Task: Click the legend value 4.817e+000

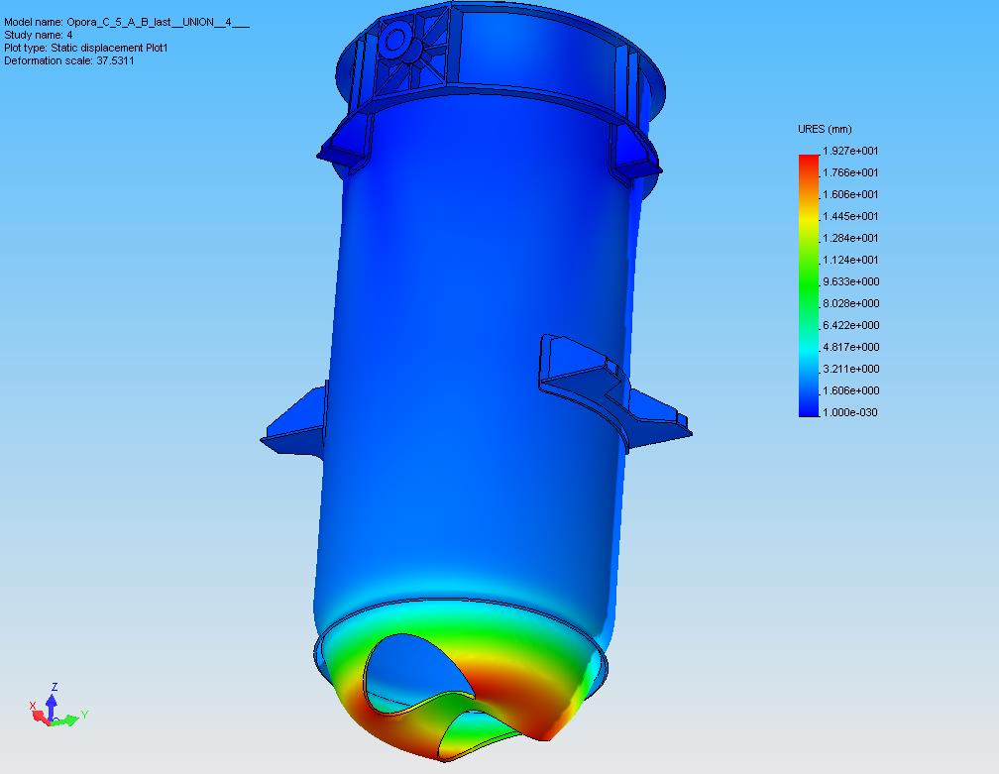Action: click(850, 347)
